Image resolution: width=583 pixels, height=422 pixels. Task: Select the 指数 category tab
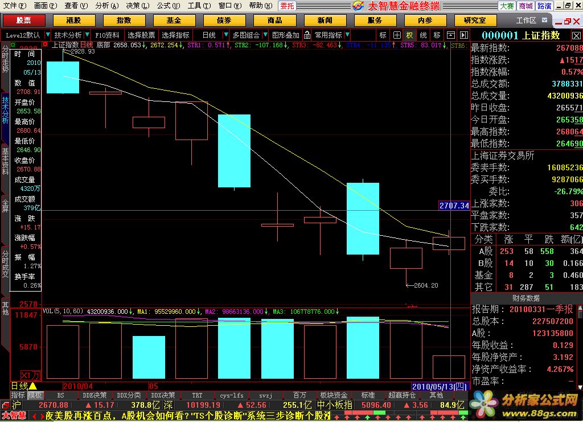click(124, 20)
